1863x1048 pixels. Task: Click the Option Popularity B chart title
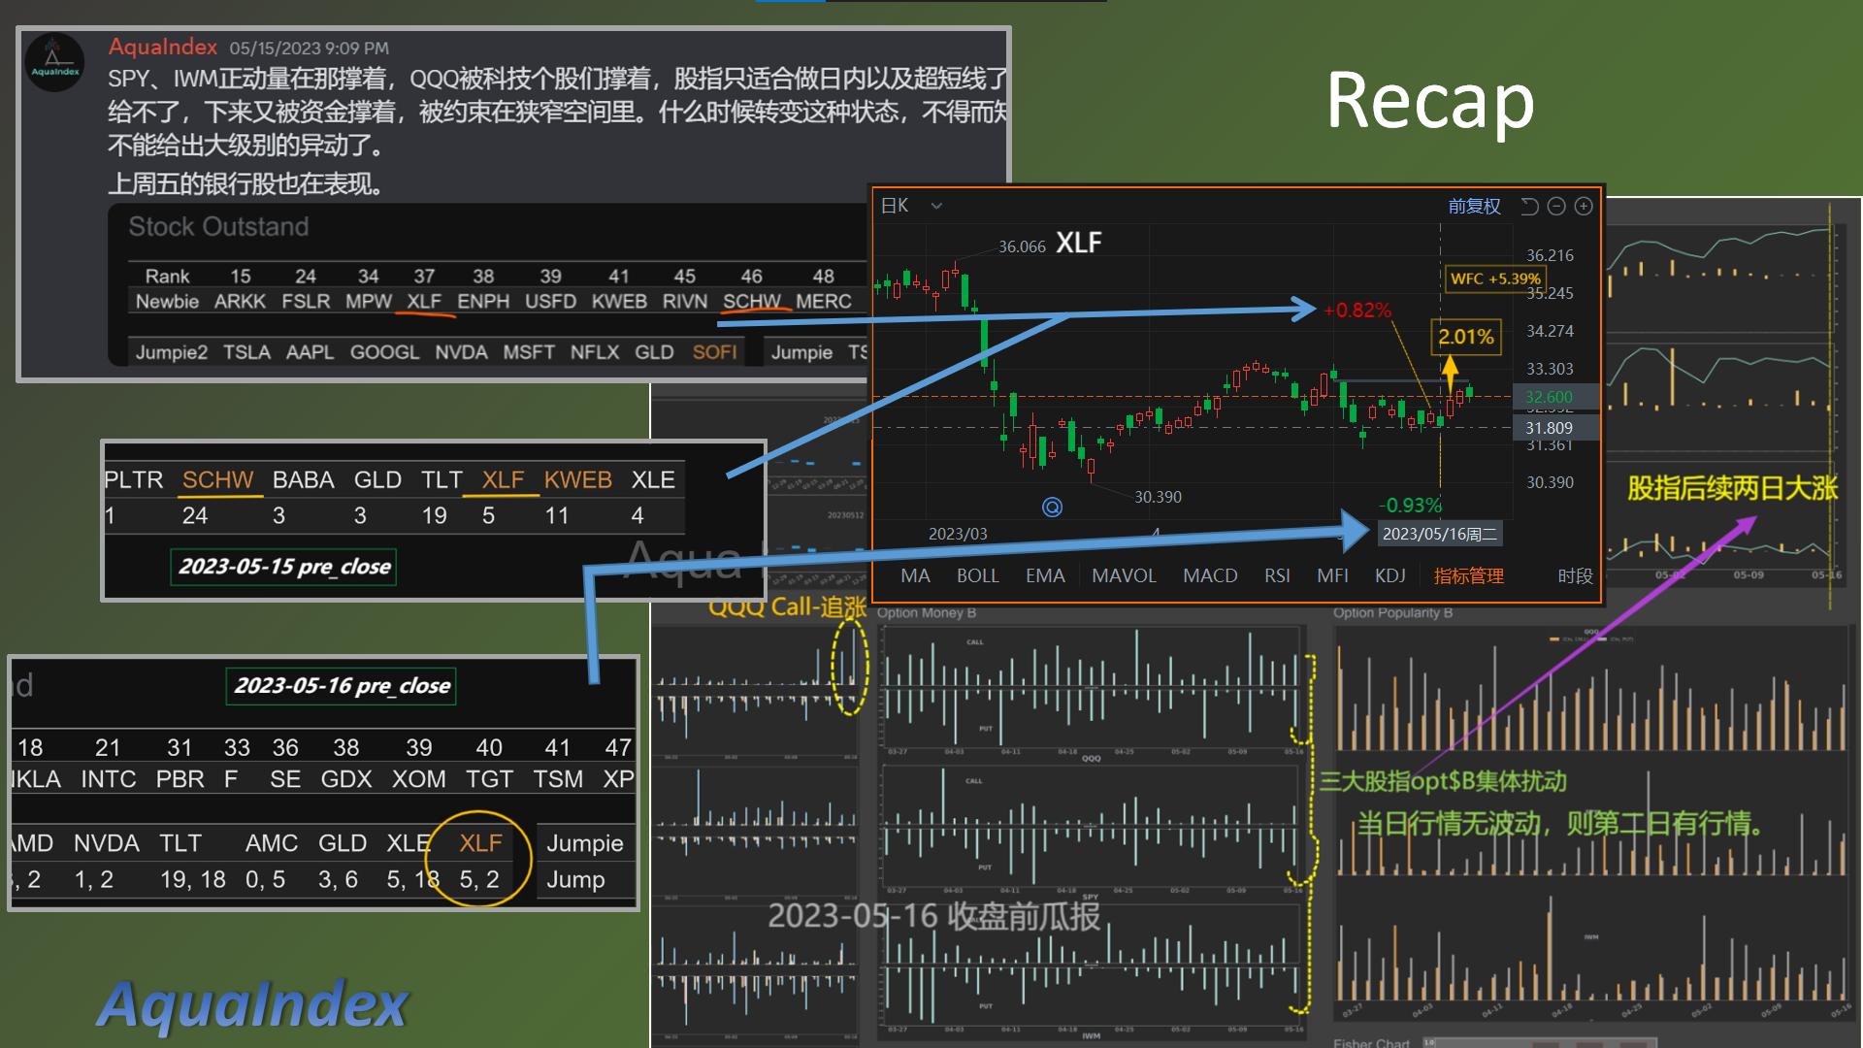tap(1392, 613)
